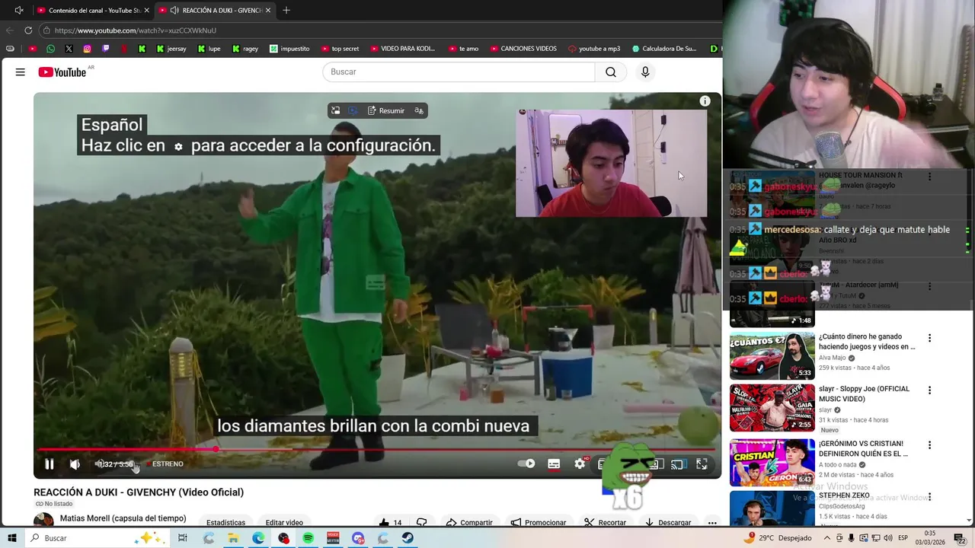Screen dimensions: 975x548
Task: Show hidden system tray icons chevron
Action: tap(827, 538)
